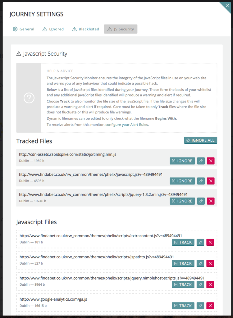Remove the ga.js file entry

211,306
